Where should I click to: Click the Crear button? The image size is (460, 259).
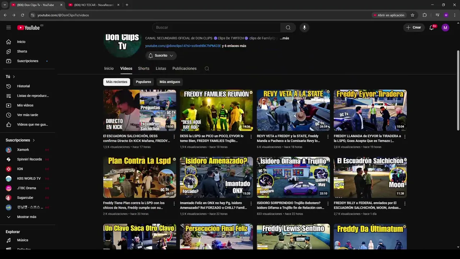[x=414, y=28]
